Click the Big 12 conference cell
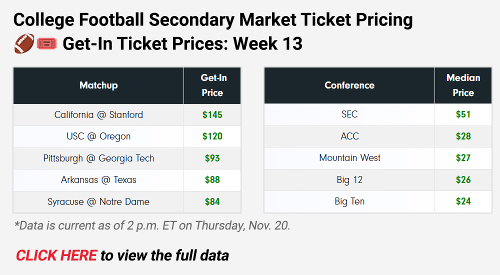The width and height of the screenshot is (500, 275). tap(349, 180)
